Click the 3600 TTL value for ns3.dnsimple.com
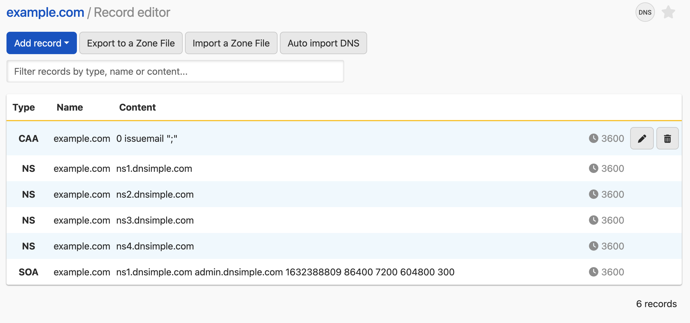This screenshot has width=690, height=323. pos(613,220)
